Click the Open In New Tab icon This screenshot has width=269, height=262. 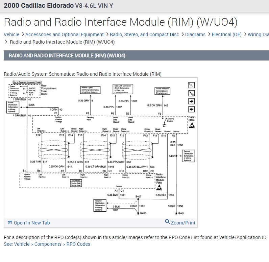coord(10,222)
